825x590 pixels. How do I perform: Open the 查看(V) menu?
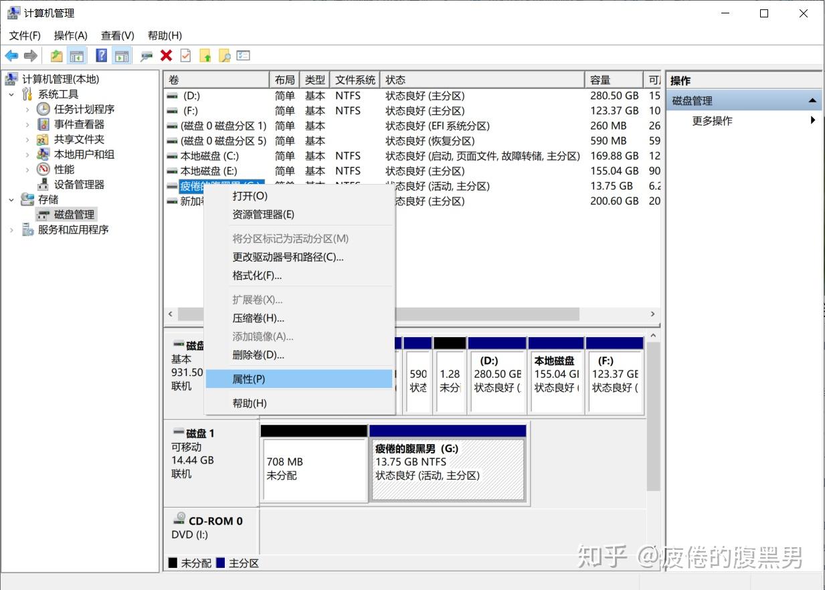(117, 35)
